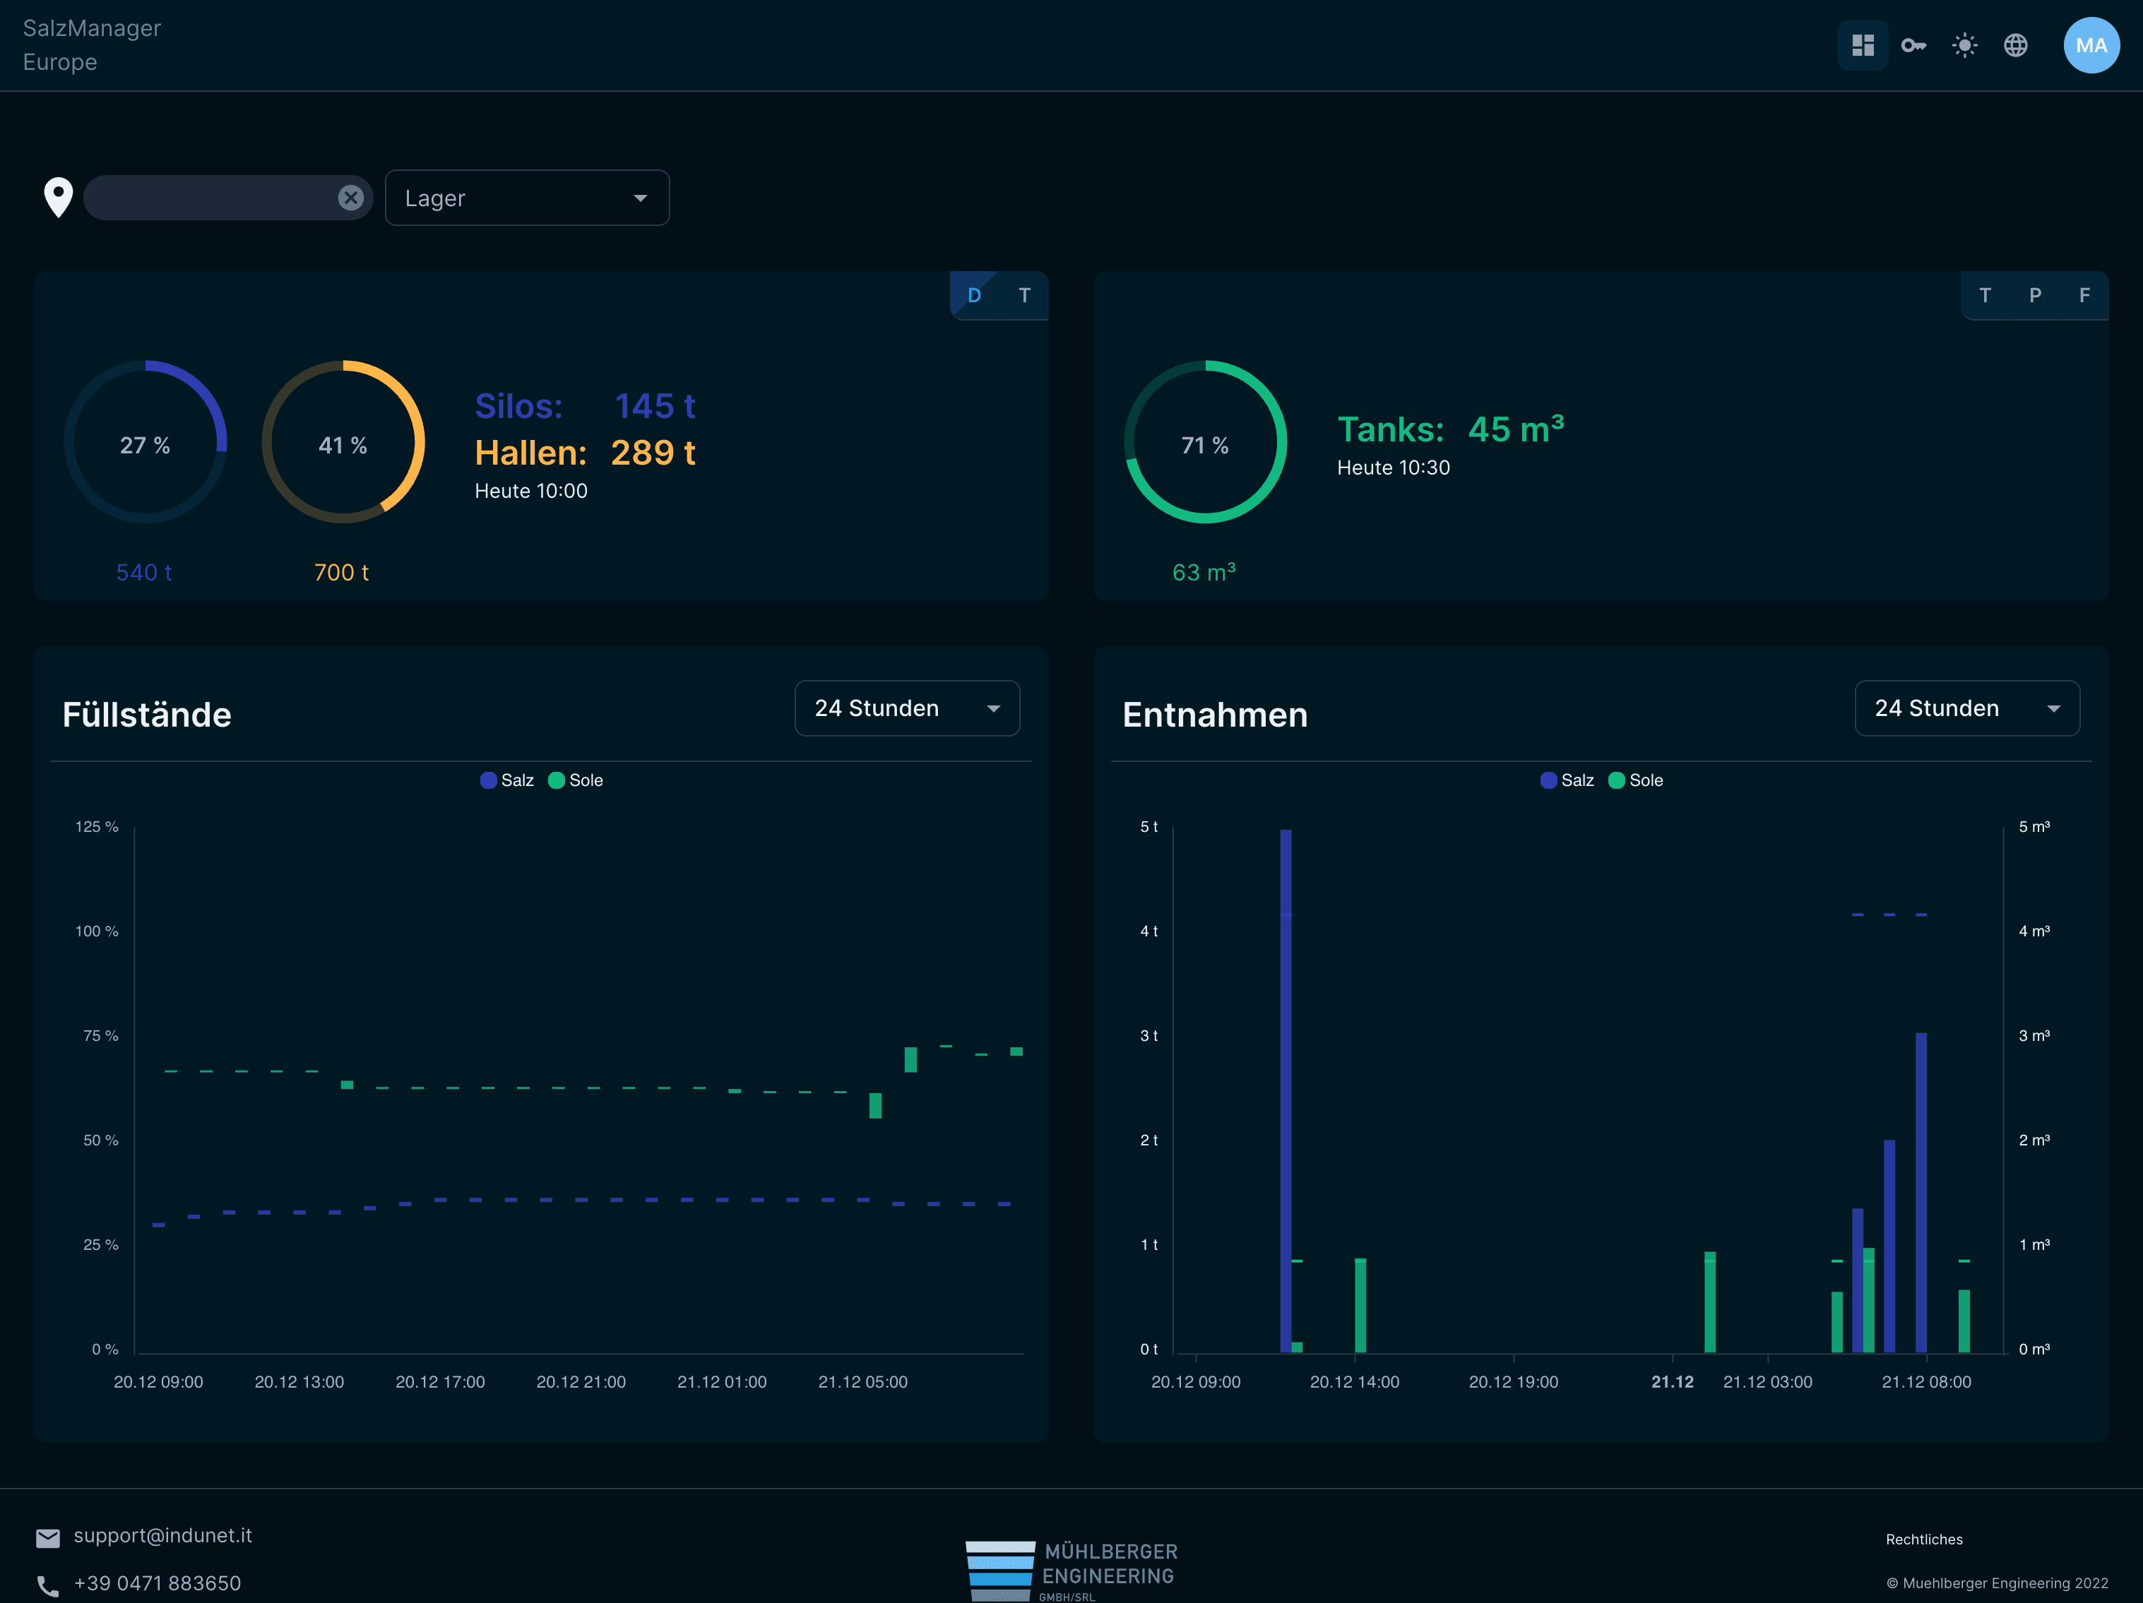Click the 700 t capacity label
The height and width of the screenshot is (1603, 2143).
pos(341,573)
